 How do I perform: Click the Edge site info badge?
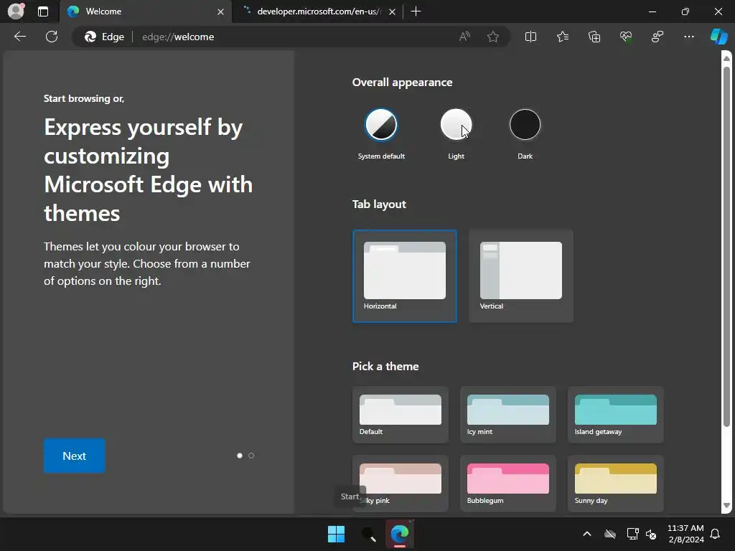coord(104,37)
